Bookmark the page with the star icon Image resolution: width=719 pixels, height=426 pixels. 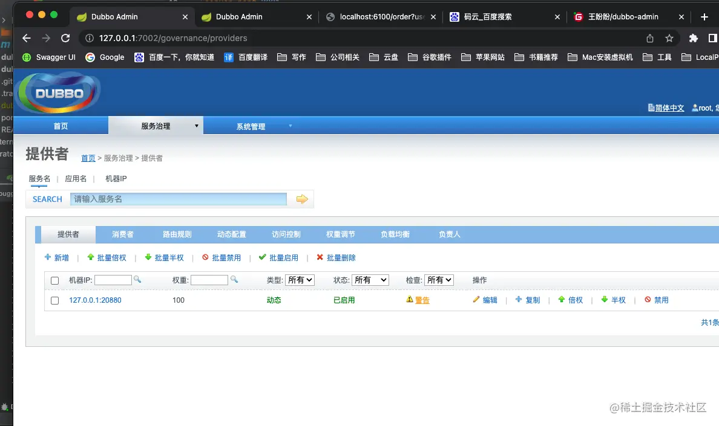pyautogui.click(x=669, y=38)
